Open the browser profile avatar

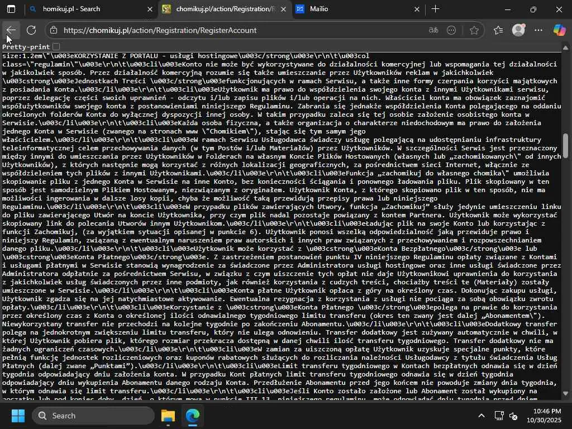point(518,30)
